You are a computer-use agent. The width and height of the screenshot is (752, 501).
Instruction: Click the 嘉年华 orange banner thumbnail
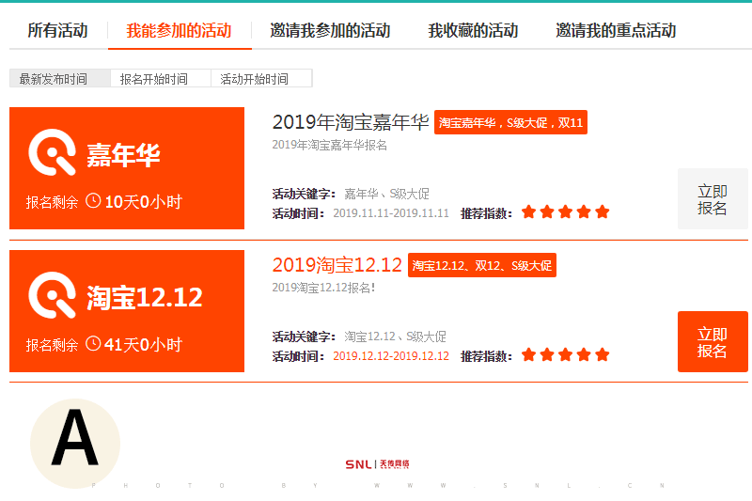tap(127, 168)
